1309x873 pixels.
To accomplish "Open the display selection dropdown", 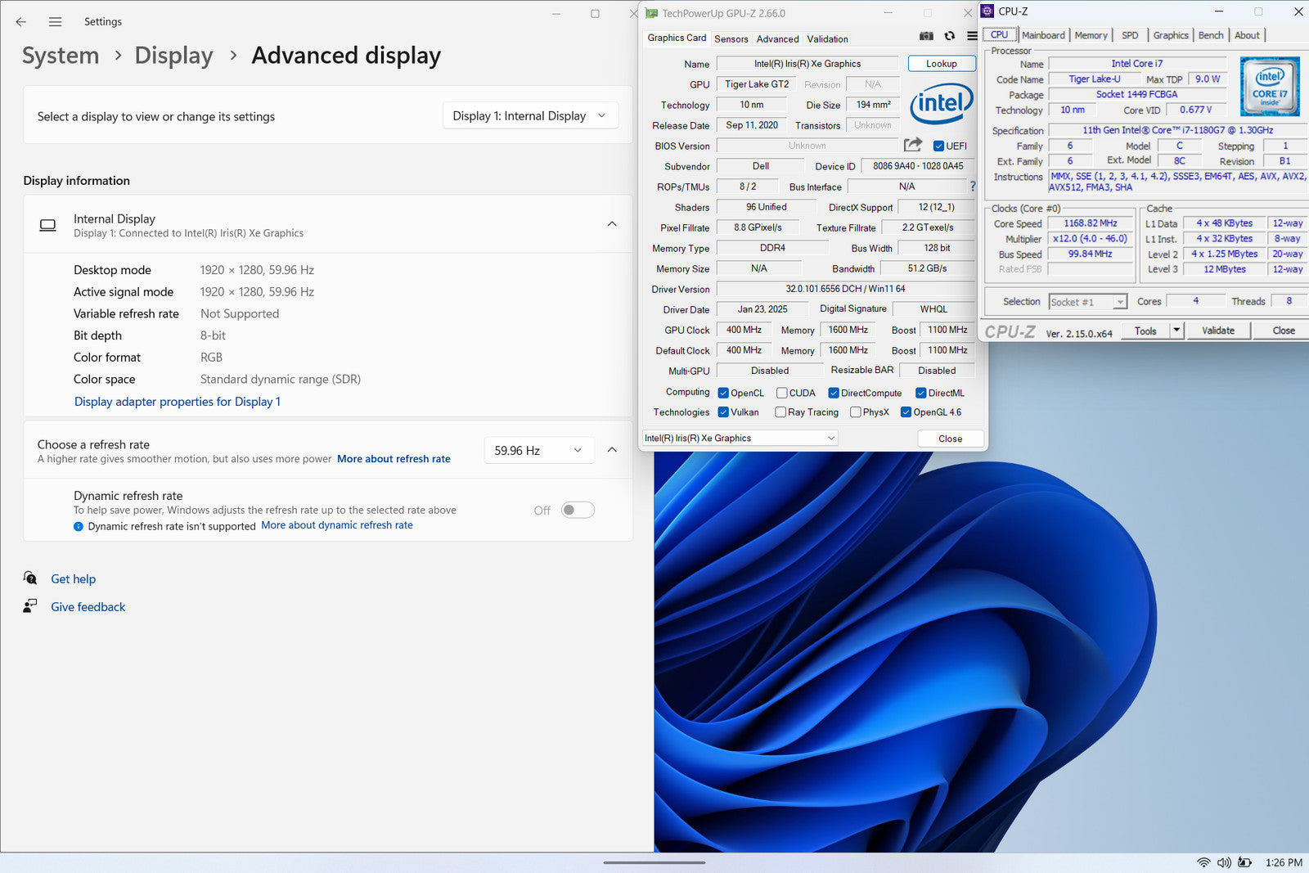I will point(529,116).
